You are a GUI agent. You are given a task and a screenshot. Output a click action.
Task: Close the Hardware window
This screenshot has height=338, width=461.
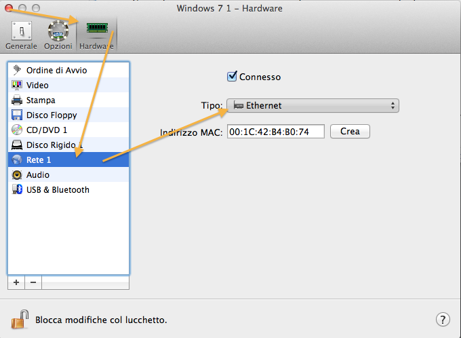9,8
